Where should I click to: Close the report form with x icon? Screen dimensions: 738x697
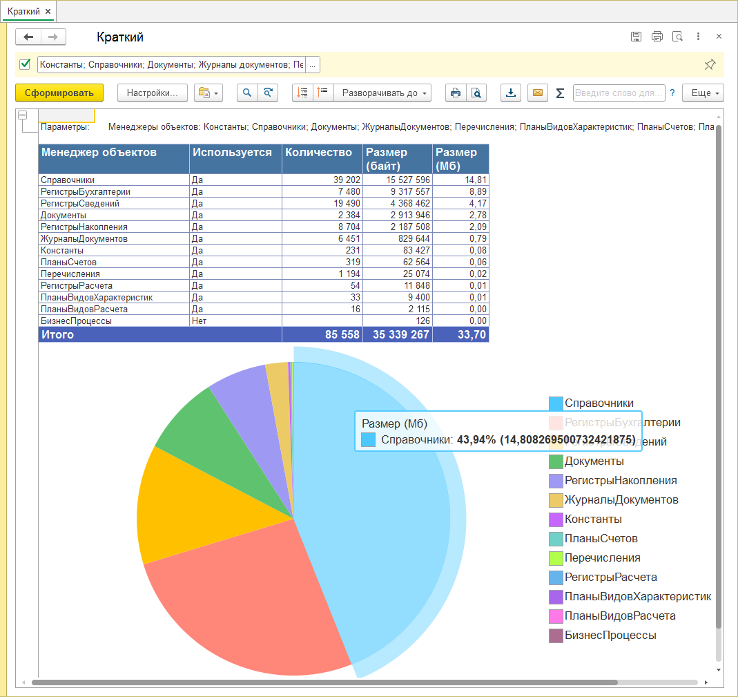[719, 36]
